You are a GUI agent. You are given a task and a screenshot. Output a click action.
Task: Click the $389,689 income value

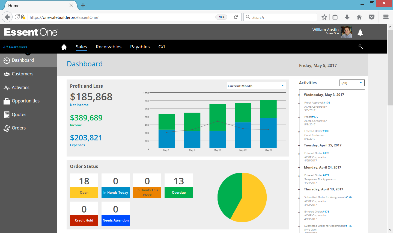point(86,118)
